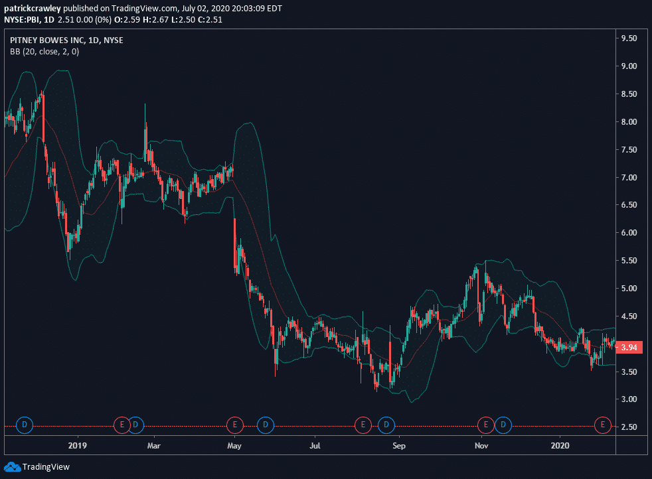Screen dimensions: 652x479
Task: Click the PITNEY BOWES INC chart title
Action: tap(66, 40)
